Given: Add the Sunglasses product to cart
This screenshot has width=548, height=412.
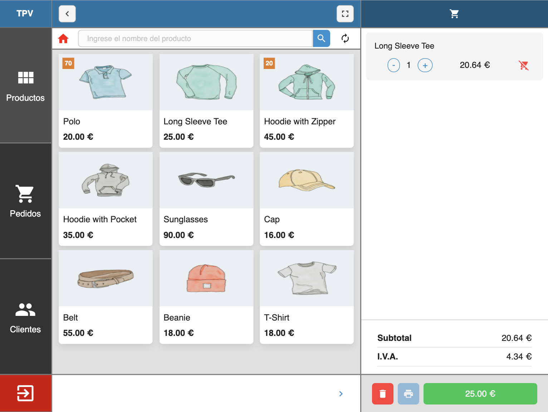Looking at the screenshot, I should point(206,199).
